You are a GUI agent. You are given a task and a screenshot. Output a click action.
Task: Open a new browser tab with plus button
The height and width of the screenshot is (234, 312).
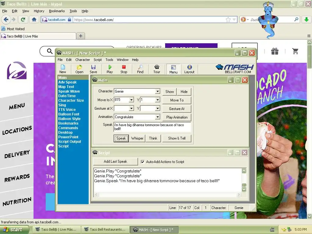pyautogui.click(x=80, y=36)
